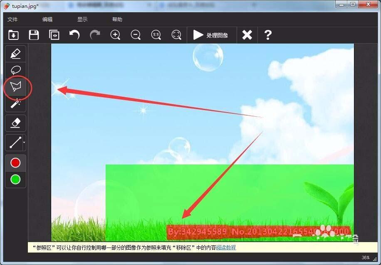Select the green reference area swatch

pos(15,179)
